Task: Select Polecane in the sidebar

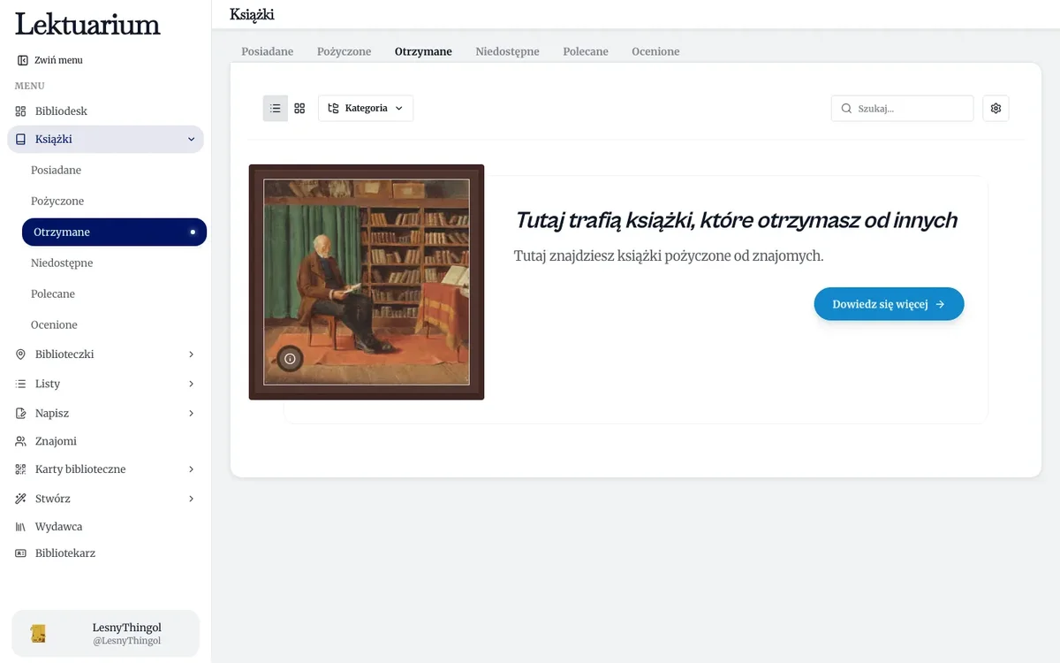Action: tap(114, 293)
